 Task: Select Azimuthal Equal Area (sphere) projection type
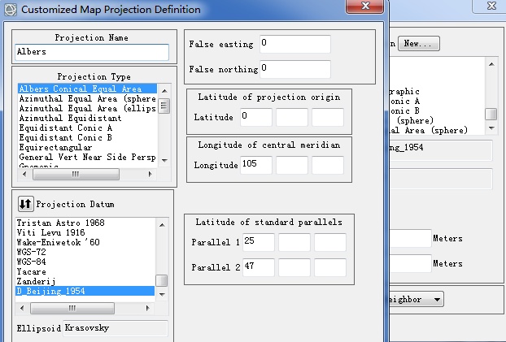[x=87, y=98]
